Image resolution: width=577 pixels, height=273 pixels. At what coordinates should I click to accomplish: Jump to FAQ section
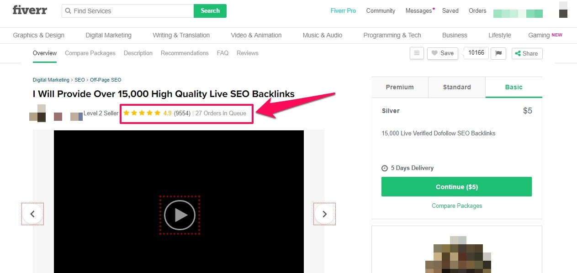(x=222, y=53)
